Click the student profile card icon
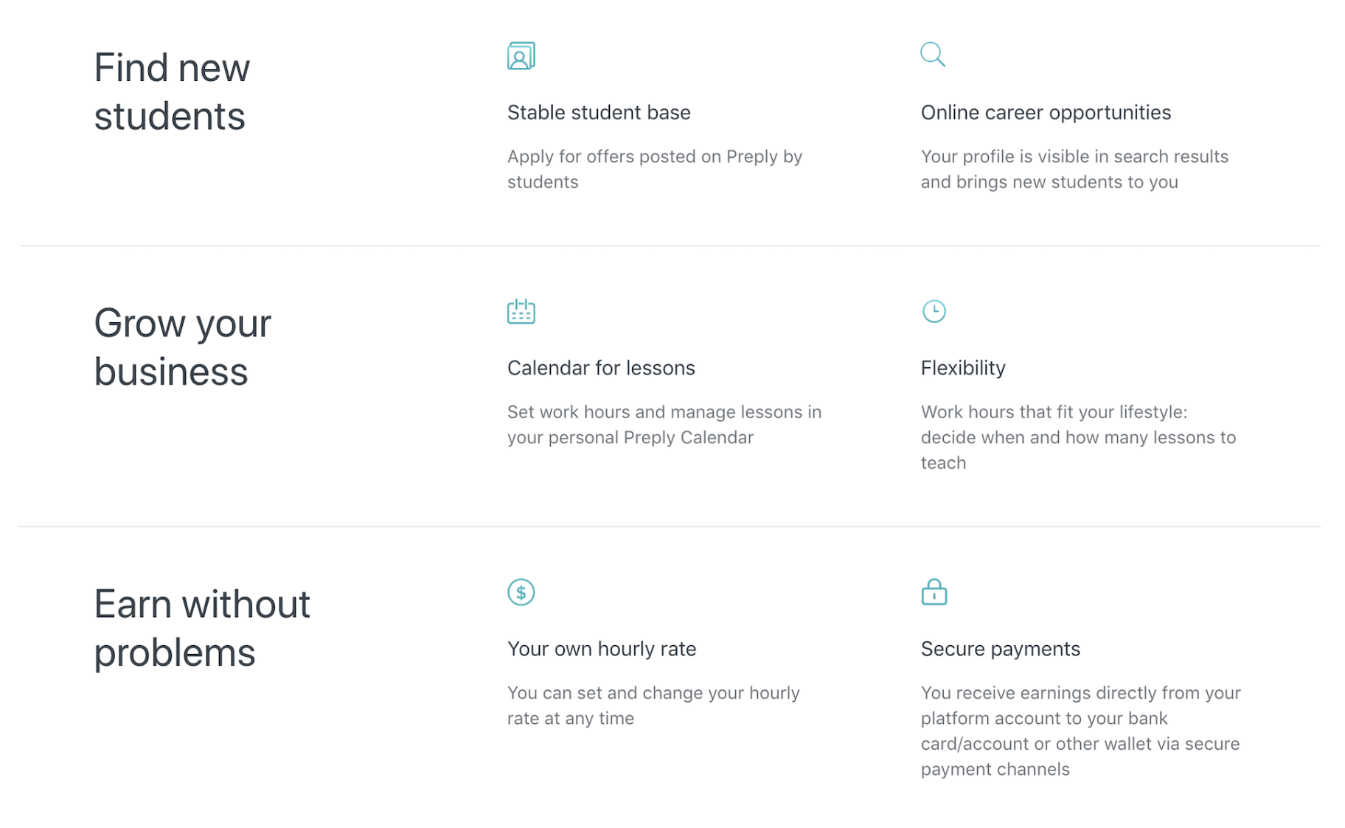 coord(521,56)
